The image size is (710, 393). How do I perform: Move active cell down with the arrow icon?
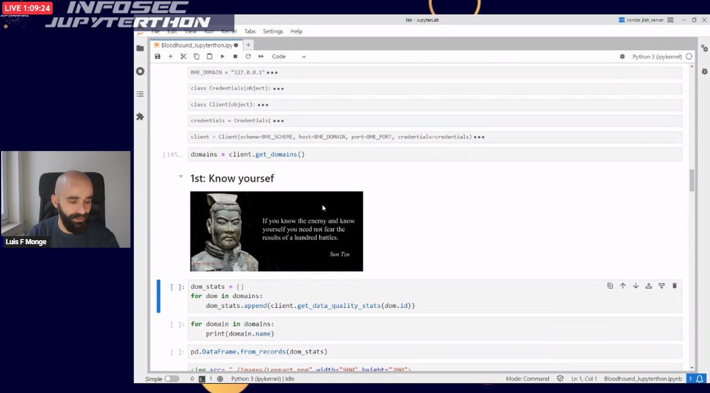636,286
